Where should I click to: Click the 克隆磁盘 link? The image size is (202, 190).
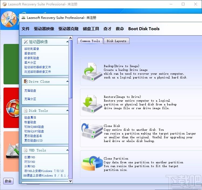point(30,91)
